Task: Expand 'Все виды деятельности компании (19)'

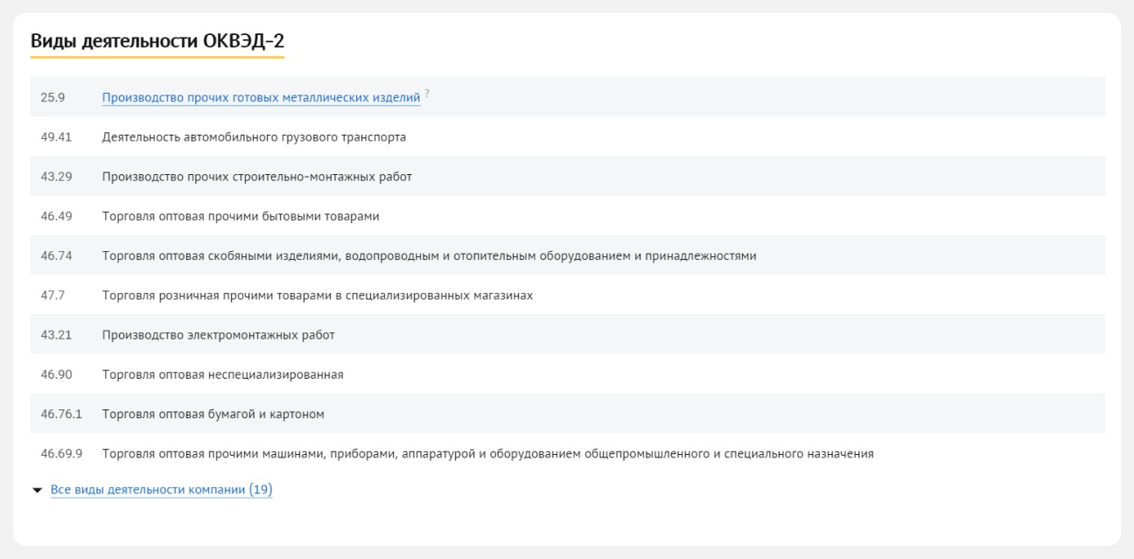Action: pos(161,489)
